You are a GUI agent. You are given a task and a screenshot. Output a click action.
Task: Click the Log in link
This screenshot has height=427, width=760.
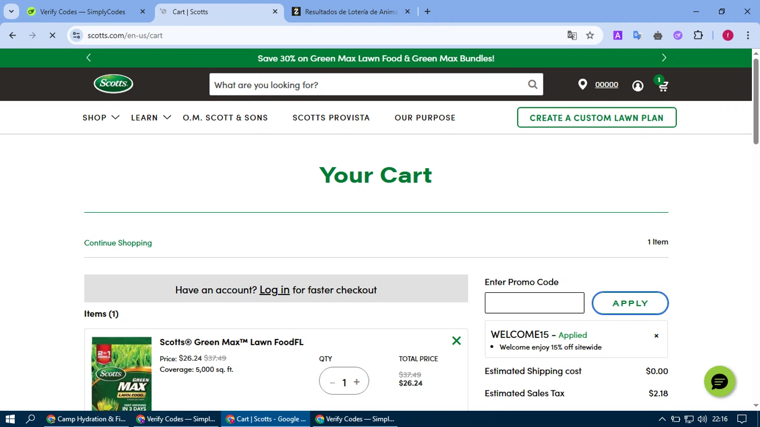click(x=275, y=290)
